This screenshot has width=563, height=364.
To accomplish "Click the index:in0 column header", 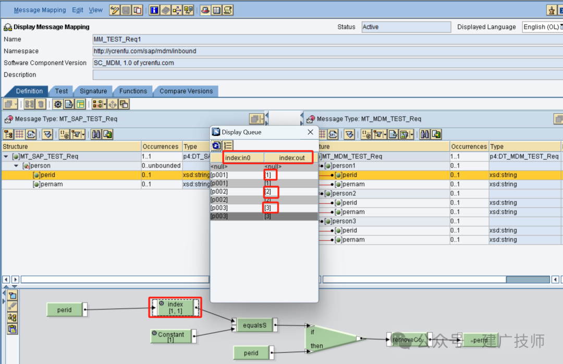I will click(x=237, y=158).
